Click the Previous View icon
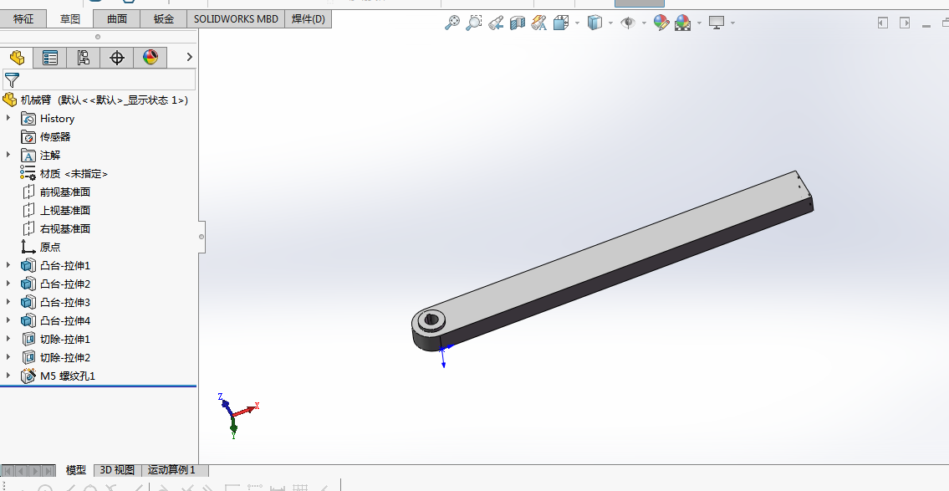 pyautogui.click(x=496, y=23)
